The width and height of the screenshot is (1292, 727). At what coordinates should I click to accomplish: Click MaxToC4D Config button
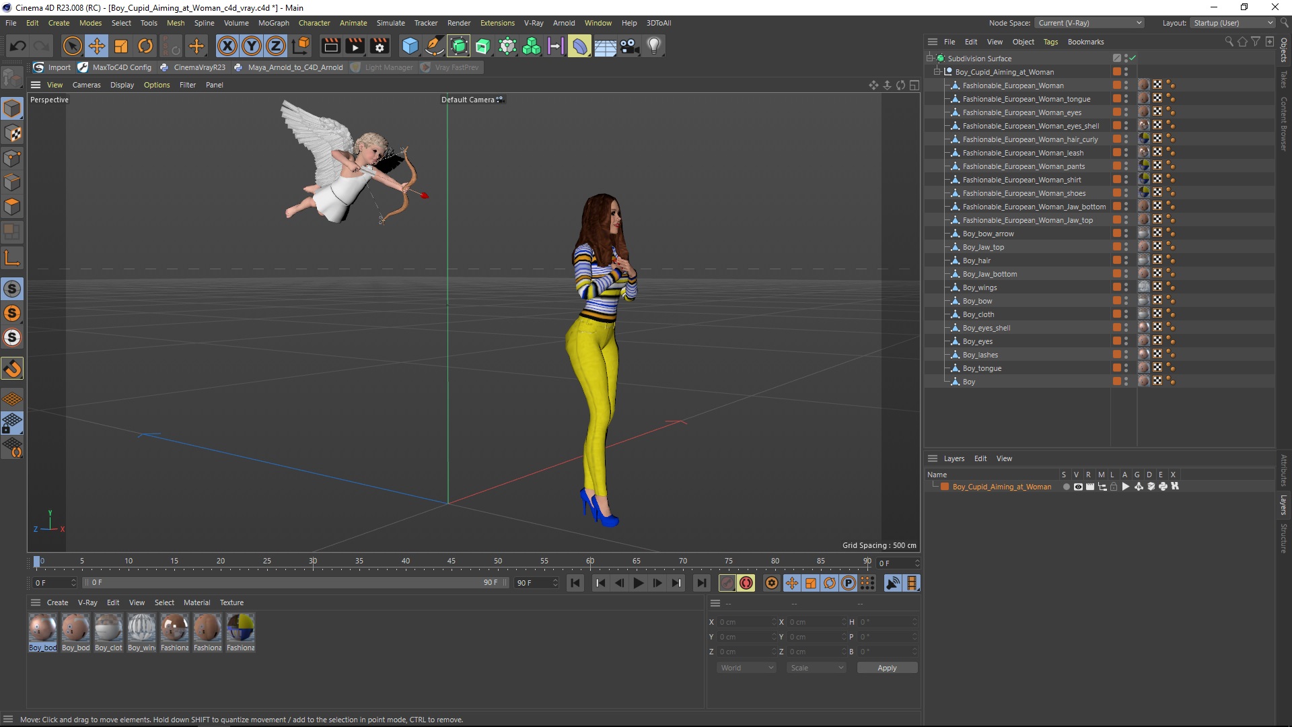[x=115, y=67]
